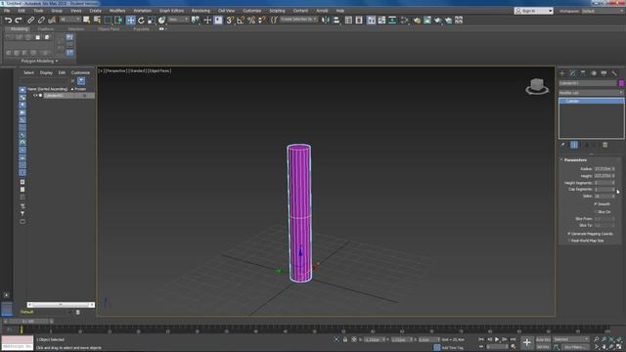The image size is (626, 352).
Task: Toggle visibility eye for Cylinder001
Action: point(35,96)
